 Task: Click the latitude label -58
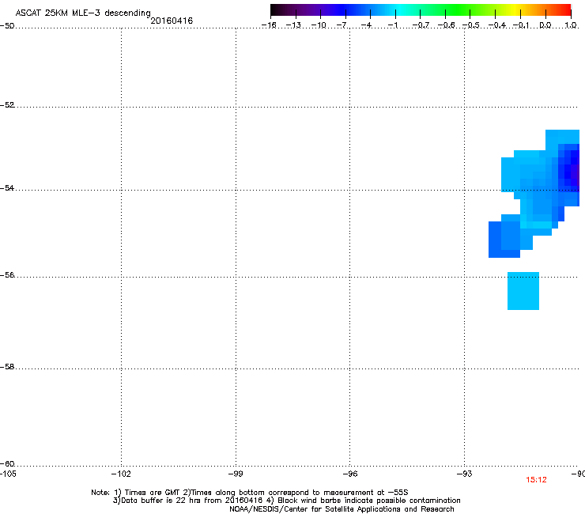point(7,367)
